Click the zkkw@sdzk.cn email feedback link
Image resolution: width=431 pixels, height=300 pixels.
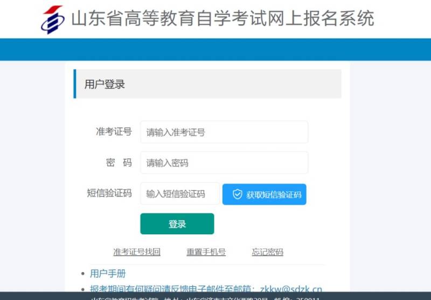pyautogui.click(x=291, y=289)
